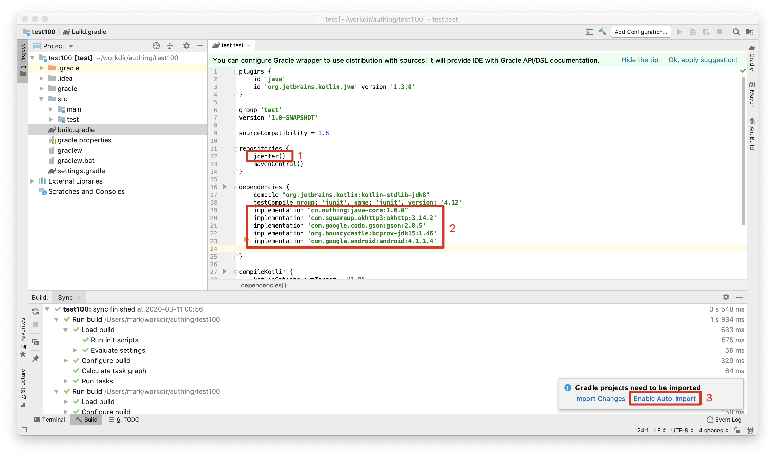Hide the Project tool window

(x=200, y=45)
